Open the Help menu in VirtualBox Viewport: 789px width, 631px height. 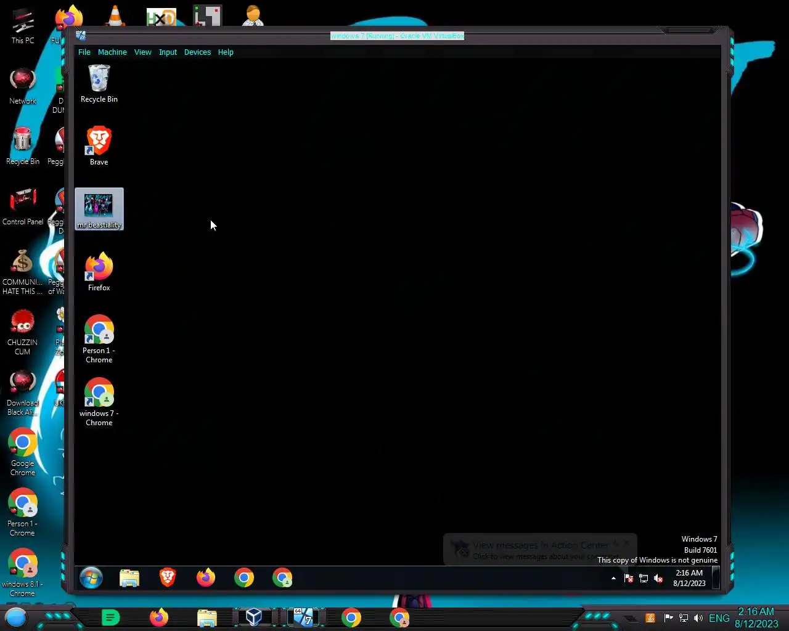coord(226,52)
